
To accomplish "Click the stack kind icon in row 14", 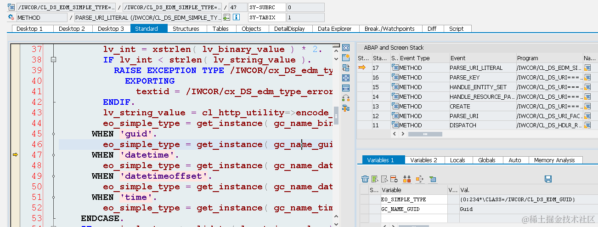I will coord(395,96).
